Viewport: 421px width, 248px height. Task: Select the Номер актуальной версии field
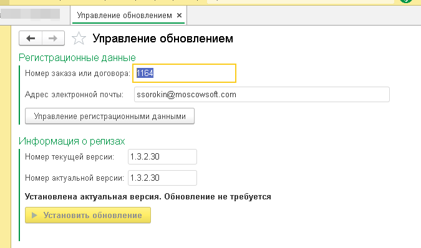[162, 178]
